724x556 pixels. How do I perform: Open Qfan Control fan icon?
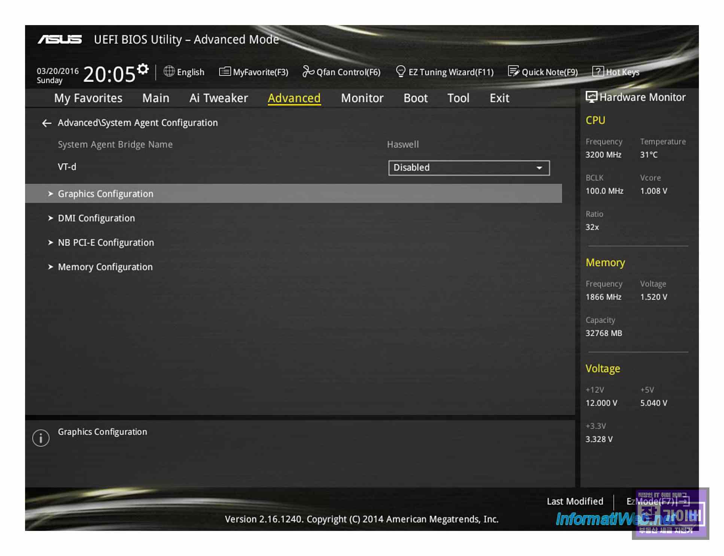tap(308, 71)
